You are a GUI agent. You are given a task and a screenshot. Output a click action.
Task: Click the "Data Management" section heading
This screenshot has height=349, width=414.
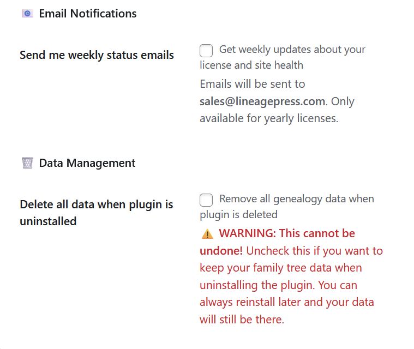coord(87,163)
